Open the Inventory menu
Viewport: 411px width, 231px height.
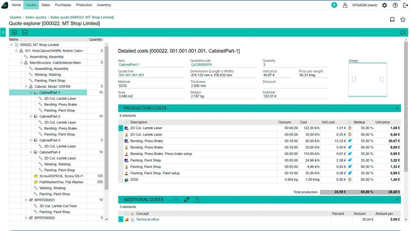coord(104,5)
